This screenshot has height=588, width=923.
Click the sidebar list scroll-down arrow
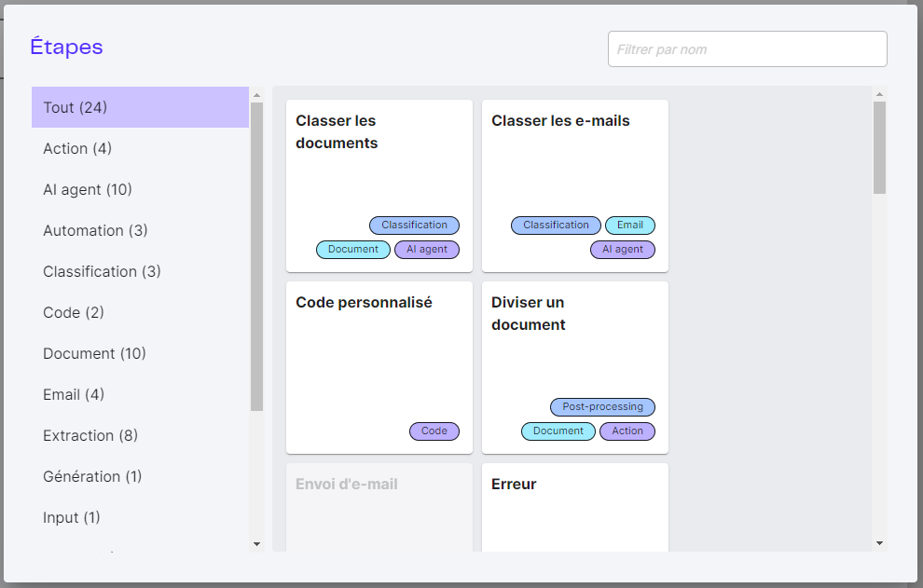click(257, 543)
